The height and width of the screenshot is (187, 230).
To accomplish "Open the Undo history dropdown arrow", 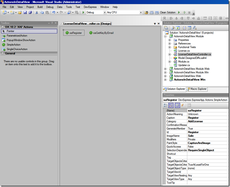I will pyautogui.click(x=57, y=13).
